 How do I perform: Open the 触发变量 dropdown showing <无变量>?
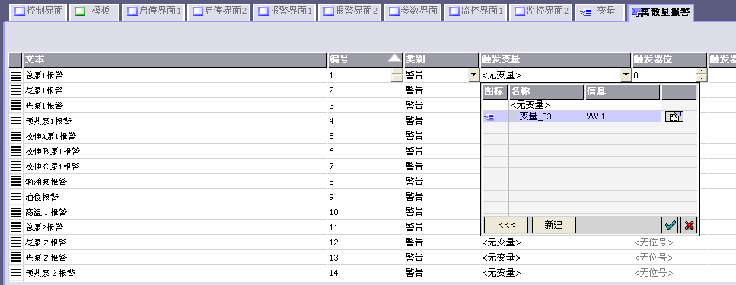click(x=625, y=75)
